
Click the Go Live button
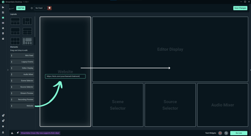[239, 133]
